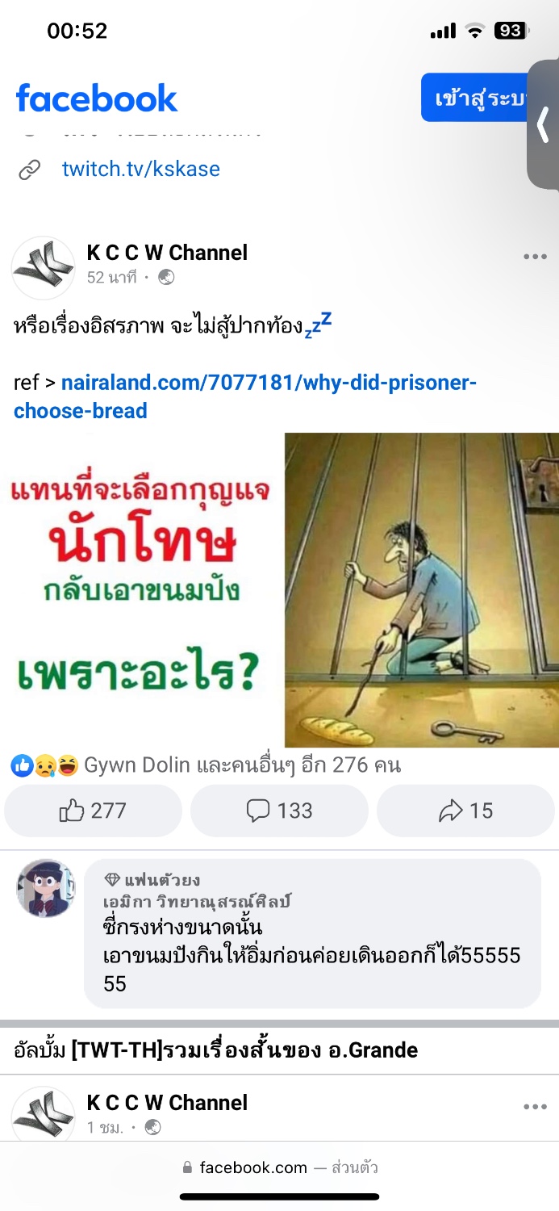Screen dimensions: 559x1211
Task: Click the chain link icon beside twitch.tv
Action: click(x=30, y=170)
